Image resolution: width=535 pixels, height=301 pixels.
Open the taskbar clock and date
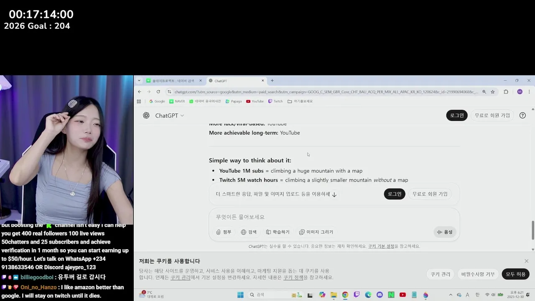515,295
